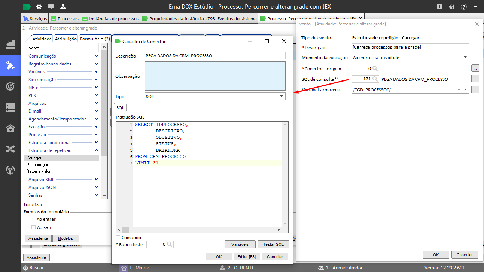484x272 pixels.
Task: Select the Formulário (2) tab
Action: (x=95, y=39)
